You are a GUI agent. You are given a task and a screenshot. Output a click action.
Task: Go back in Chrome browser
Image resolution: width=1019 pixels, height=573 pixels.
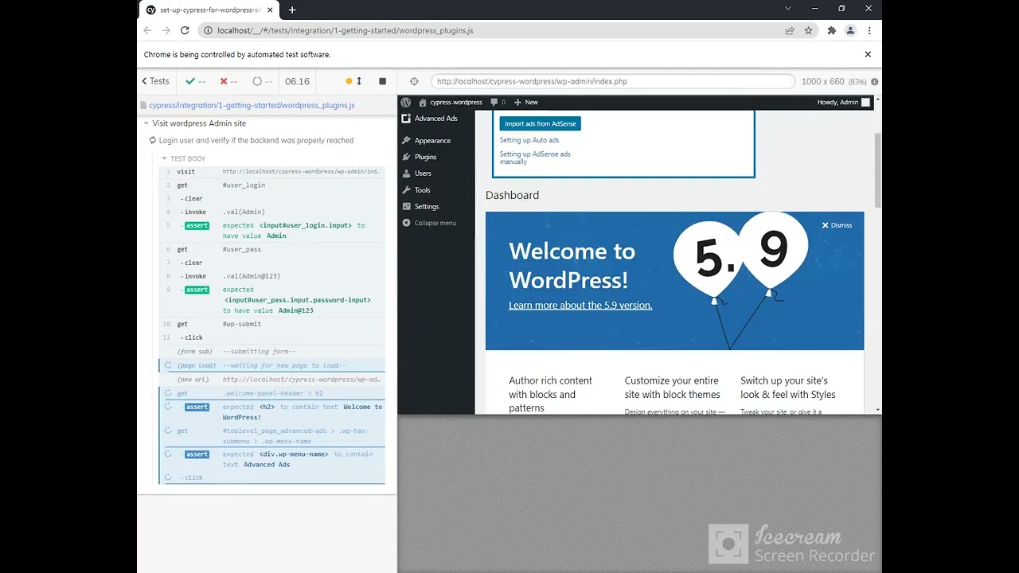tap(147, 30)
